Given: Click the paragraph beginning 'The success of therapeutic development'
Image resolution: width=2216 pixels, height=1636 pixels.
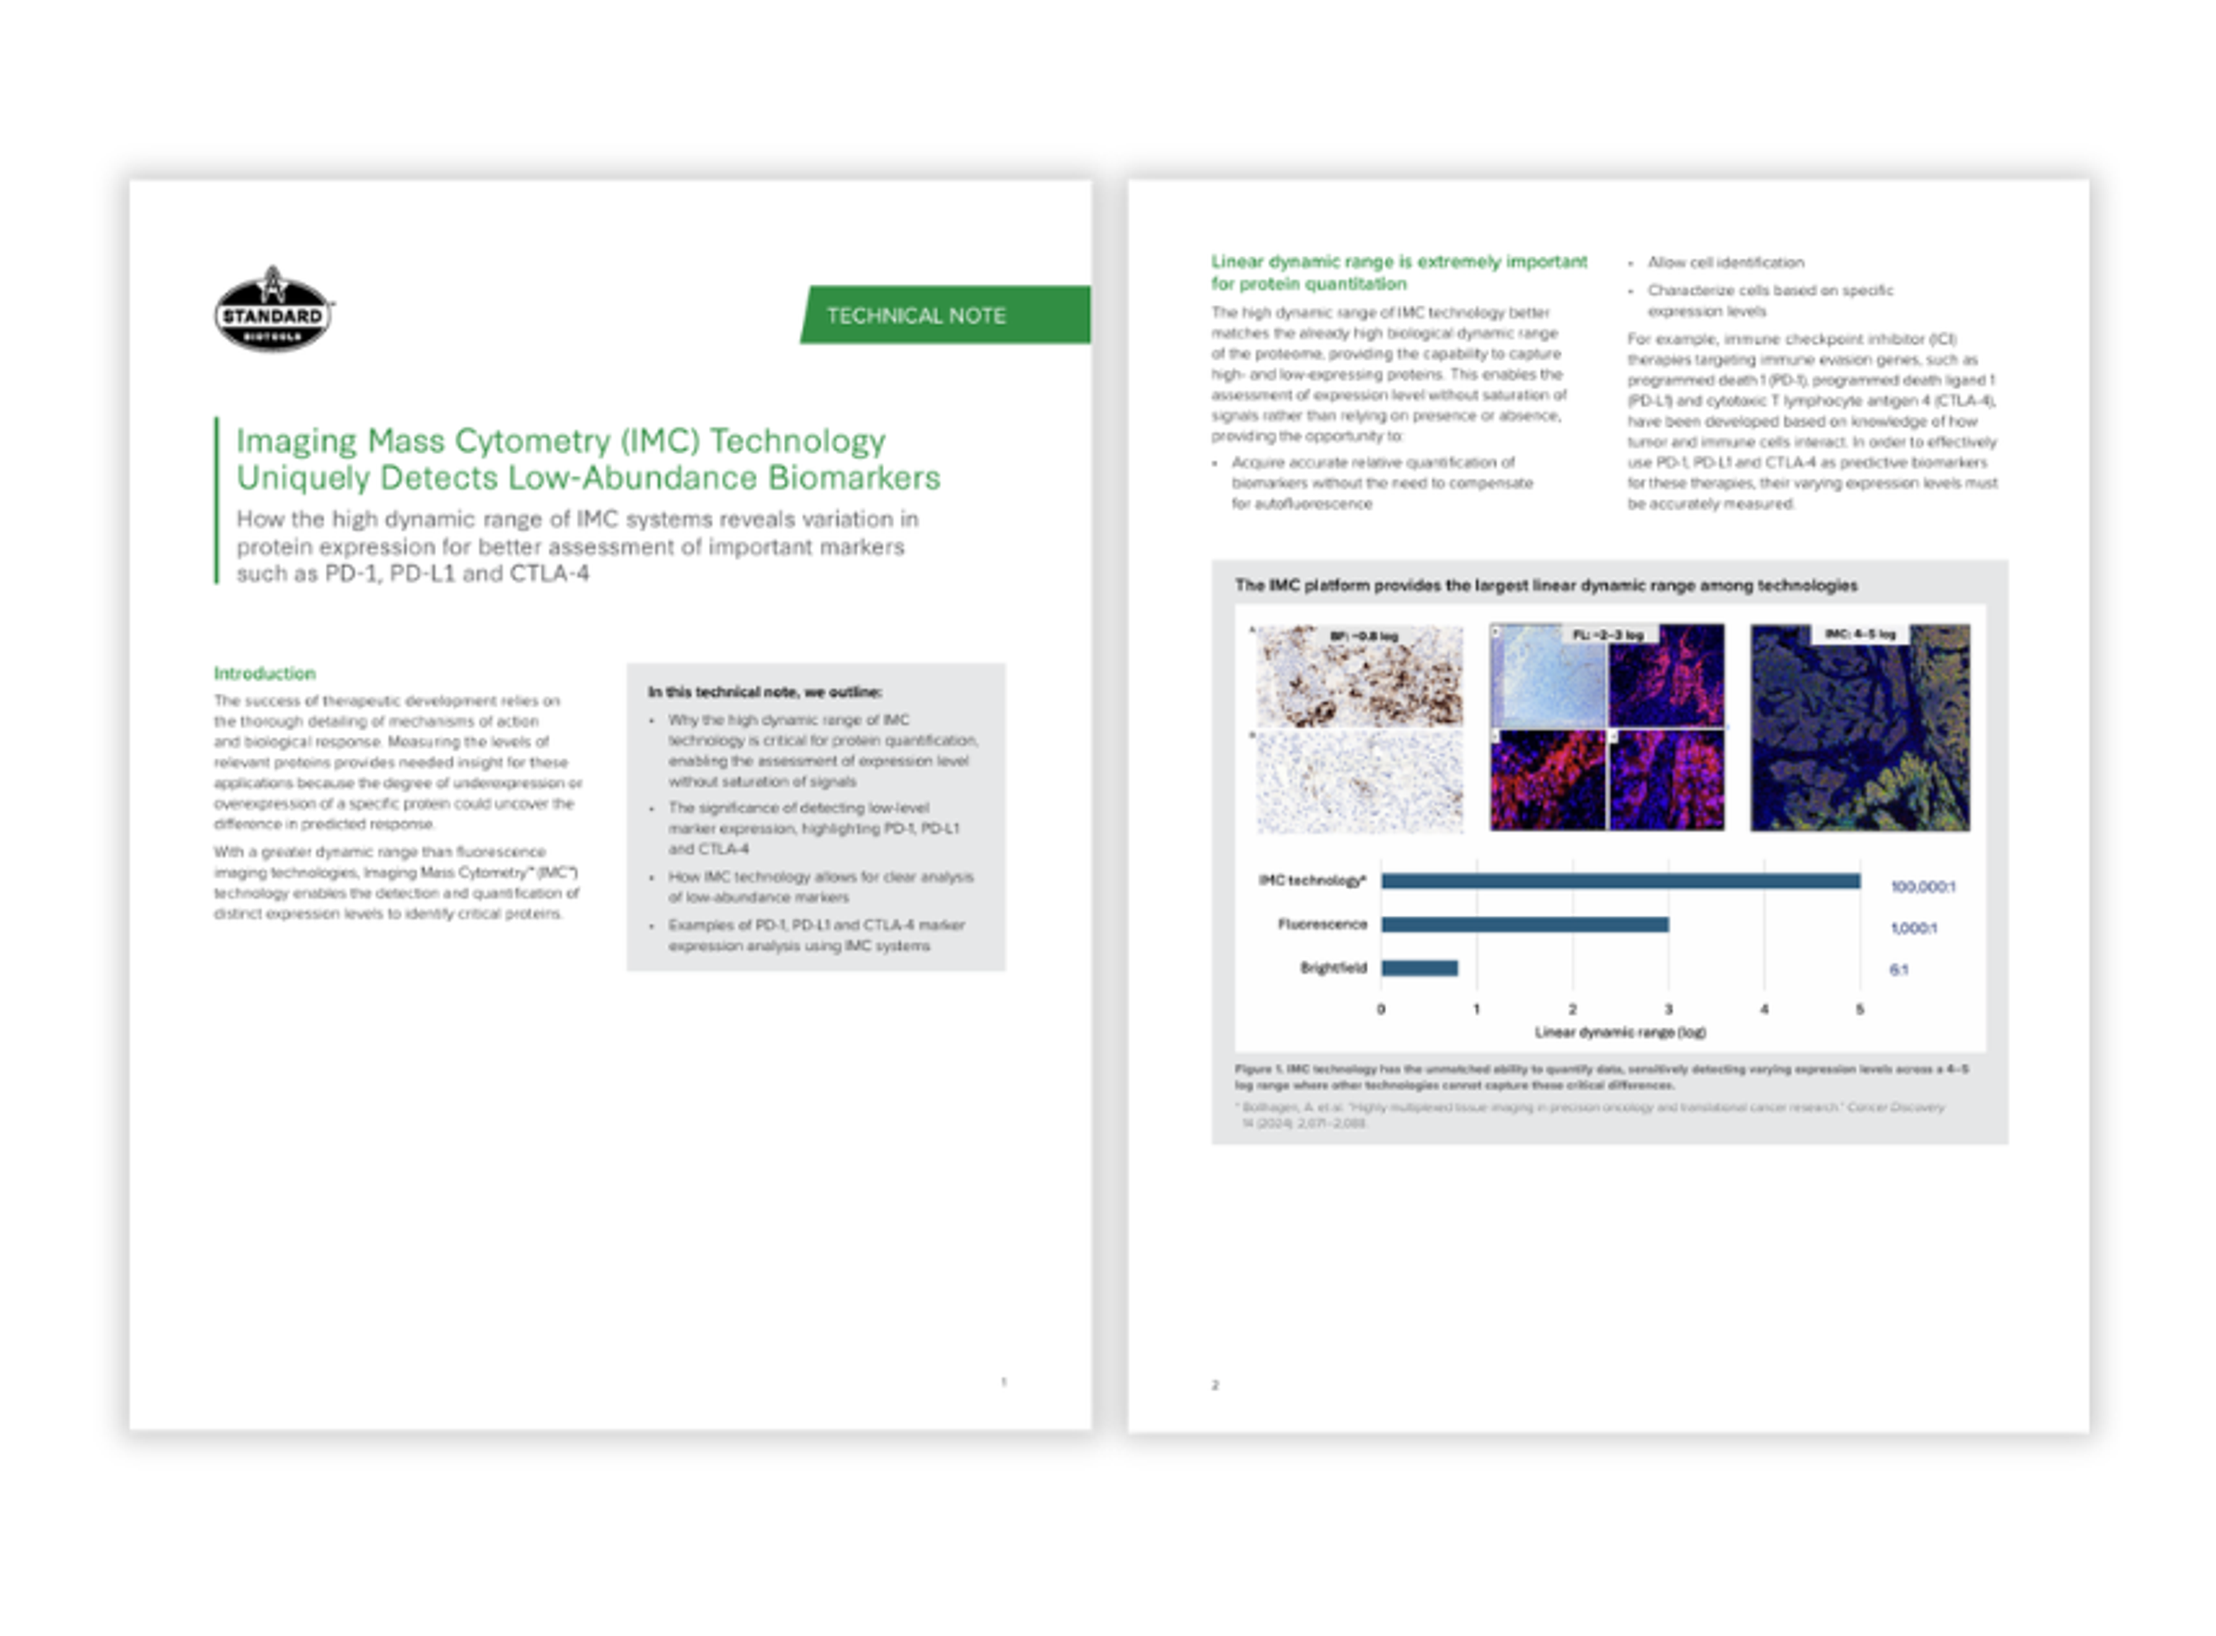Looking at the screenshot, I should point(398,762).
